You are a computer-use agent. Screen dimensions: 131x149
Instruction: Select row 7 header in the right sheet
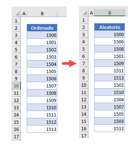[x=84, y=63]
